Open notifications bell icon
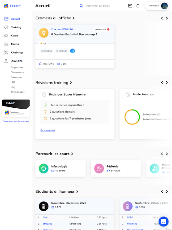 (138, 6)
